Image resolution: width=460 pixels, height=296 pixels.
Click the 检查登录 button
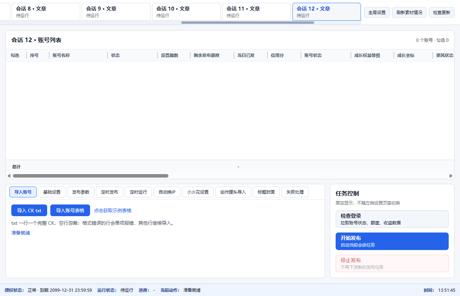coord(392,219)
